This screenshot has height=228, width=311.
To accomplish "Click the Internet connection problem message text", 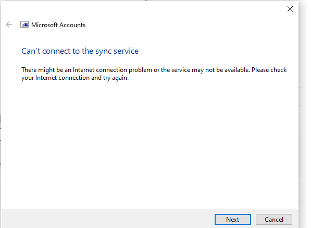I will point(154,74).
